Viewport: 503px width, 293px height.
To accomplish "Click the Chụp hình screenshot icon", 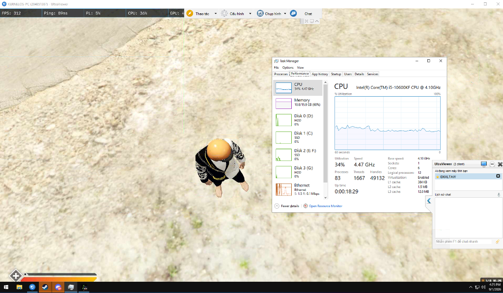I will coord(260,13).
